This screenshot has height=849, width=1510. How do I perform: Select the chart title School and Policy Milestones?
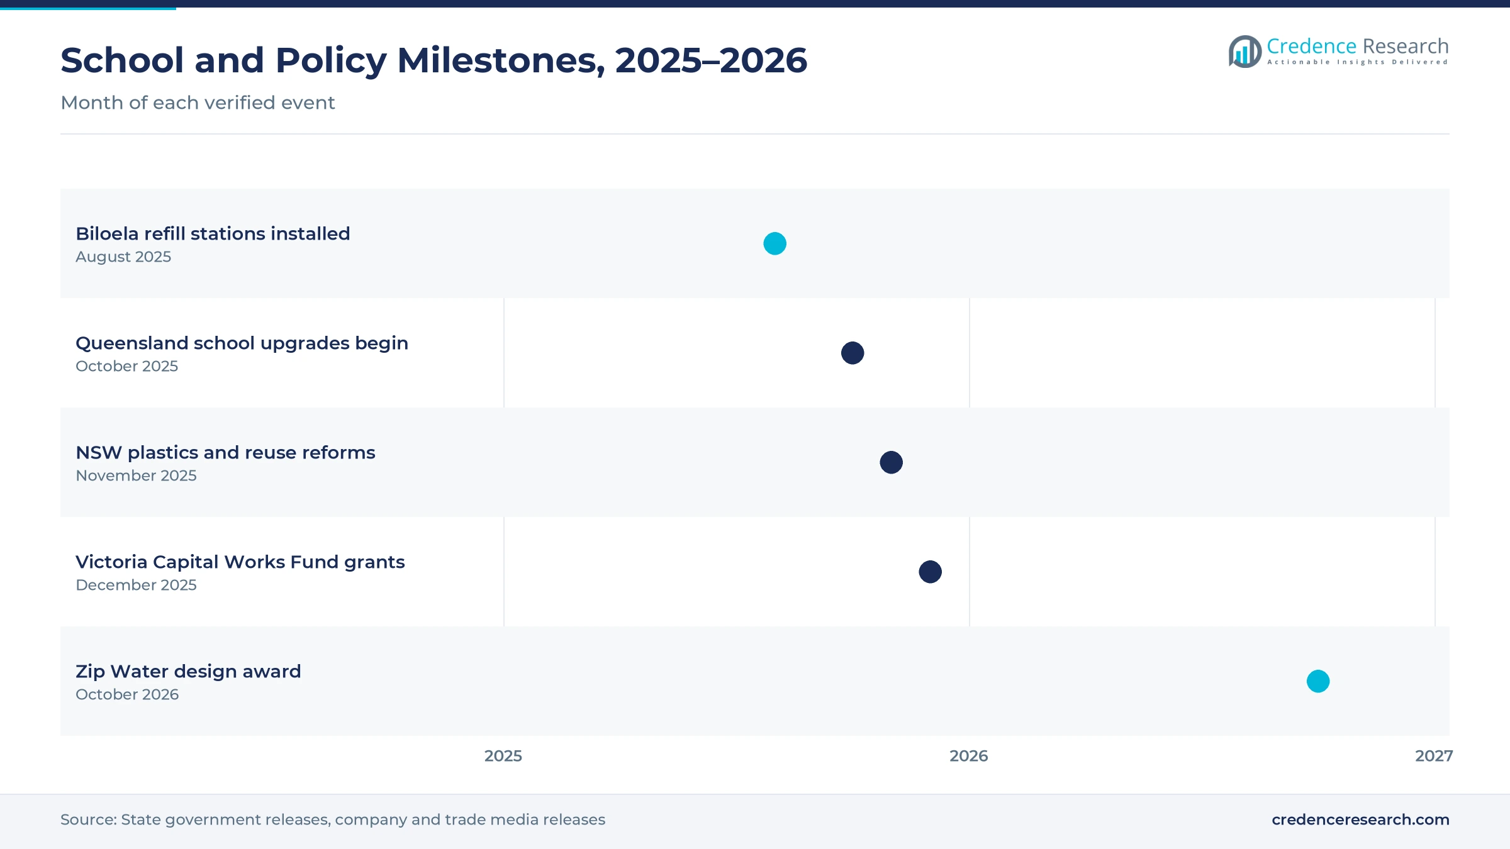(x=433, y=60)
